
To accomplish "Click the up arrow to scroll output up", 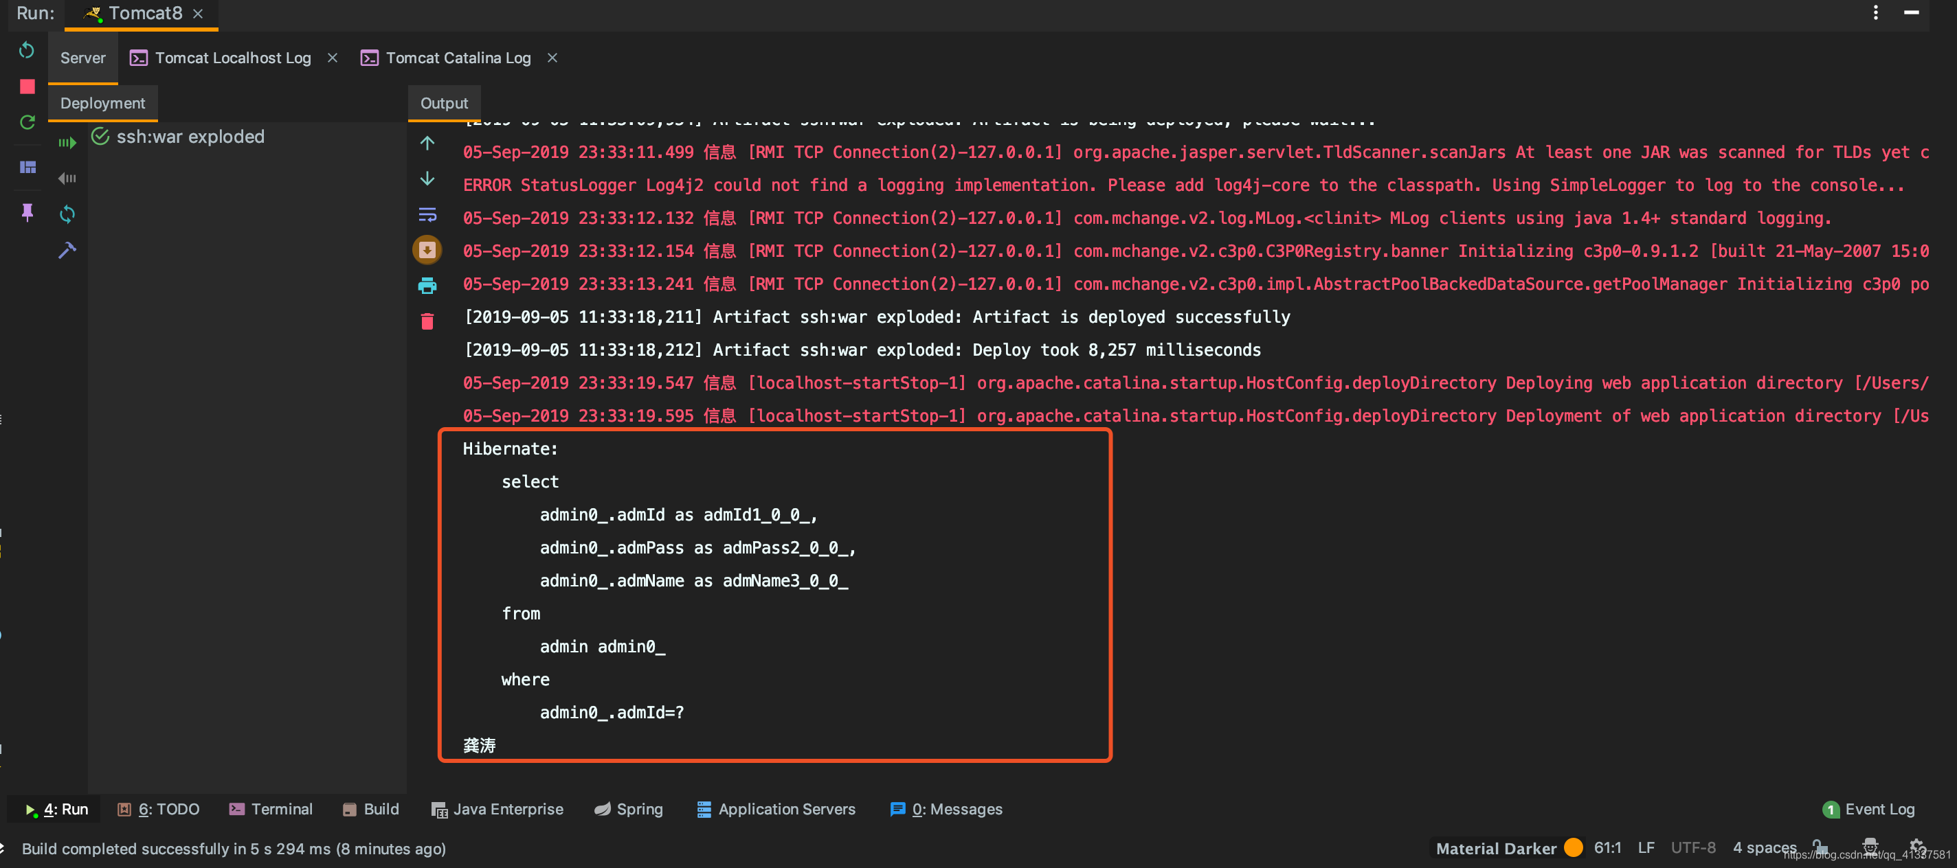I will click(427, 143).
